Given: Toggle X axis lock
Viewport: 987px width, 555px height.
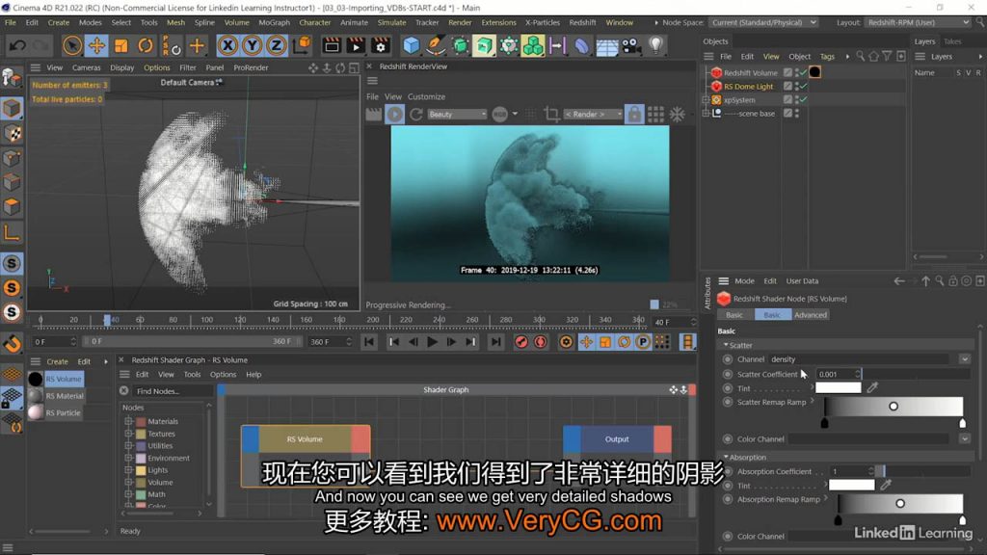Looking at the screenshot, I should pyautogui.click(x=227, y=45).
